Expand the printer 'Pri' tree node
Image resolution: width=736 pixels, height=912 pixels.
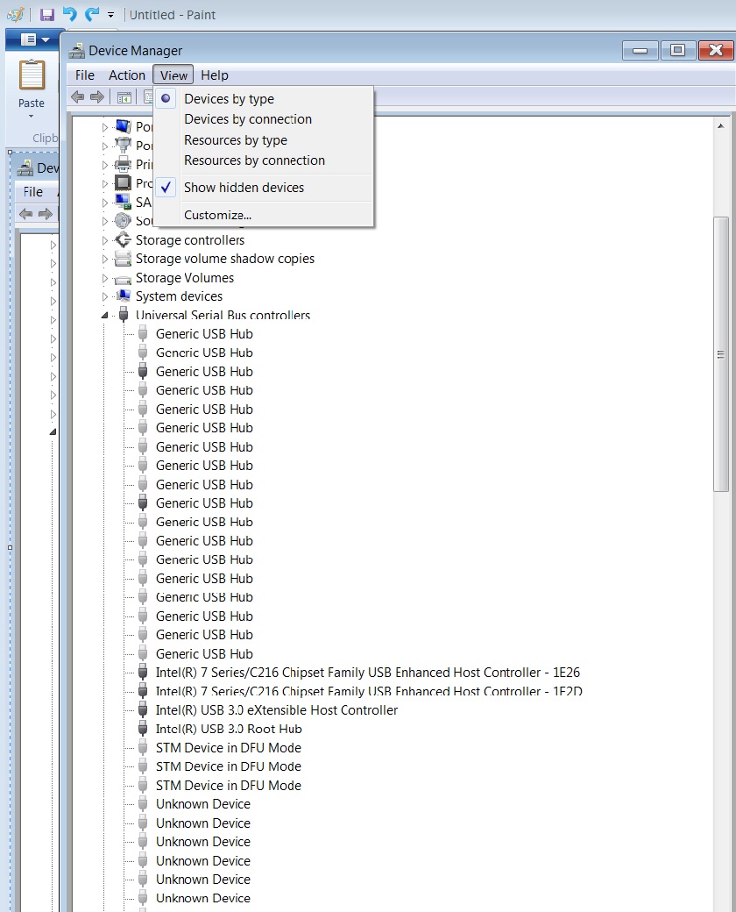(105, 165)
